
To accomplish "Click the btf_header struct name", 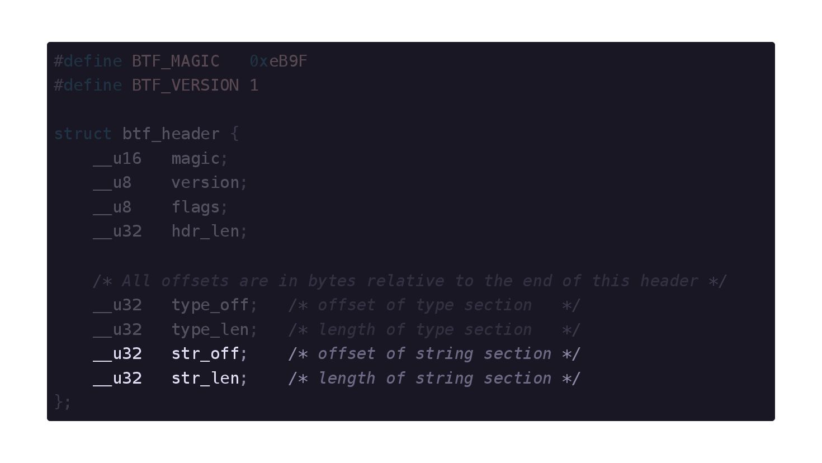I will [171, 134].
